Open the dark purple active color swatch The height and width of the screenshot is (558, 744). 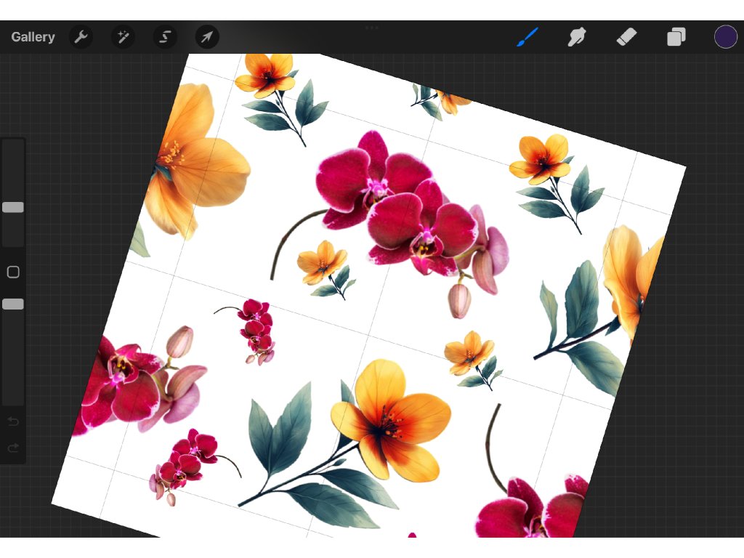click(x=725, y=37)
